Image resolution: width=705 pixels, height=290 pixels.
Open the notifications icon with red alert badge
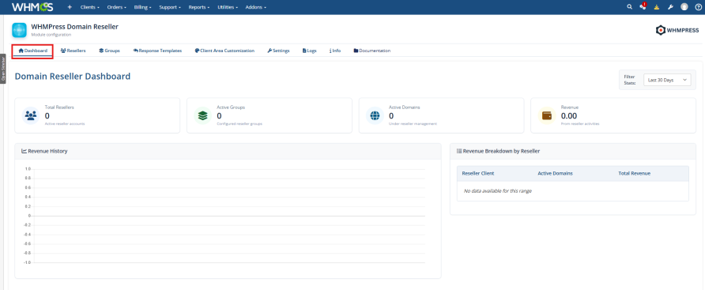tap(643, 6)
